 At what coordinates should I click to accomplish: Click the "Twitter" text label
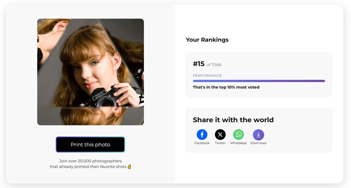click(x=220, y=143)
